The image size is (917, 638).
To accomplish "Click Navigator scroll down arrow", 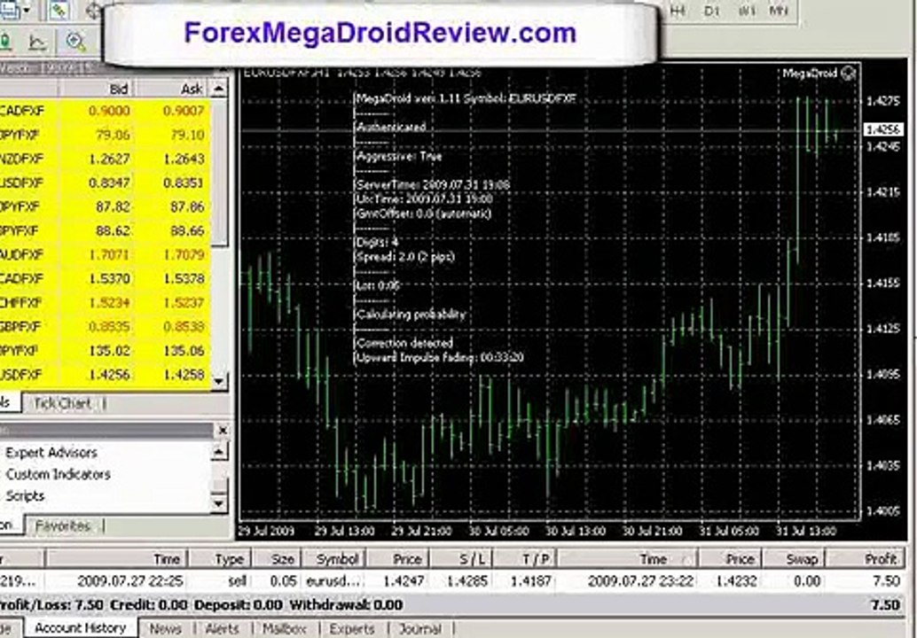I will tap(219, 503).
